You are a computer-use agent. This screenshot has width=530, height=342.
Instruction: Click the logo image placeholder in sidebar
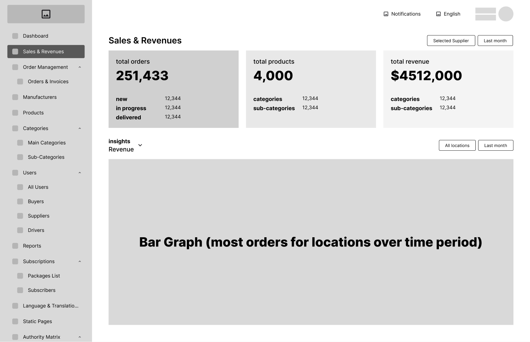pyautogui.click(x=46, y=14)
